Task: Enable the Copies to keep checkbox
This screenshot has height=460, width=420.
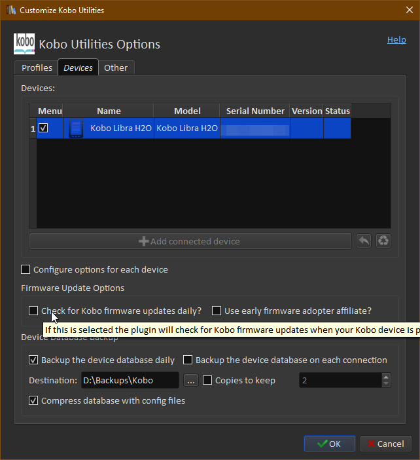Action: coord(207,380)
